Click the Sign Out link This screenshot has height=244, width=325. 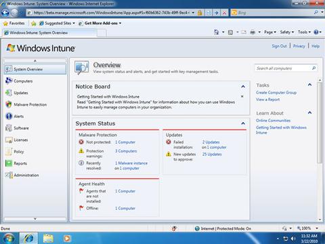279,46
